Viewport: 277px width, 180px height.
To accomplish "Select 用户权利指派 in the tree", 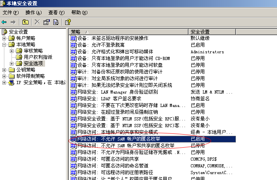I will click(38, 57).
